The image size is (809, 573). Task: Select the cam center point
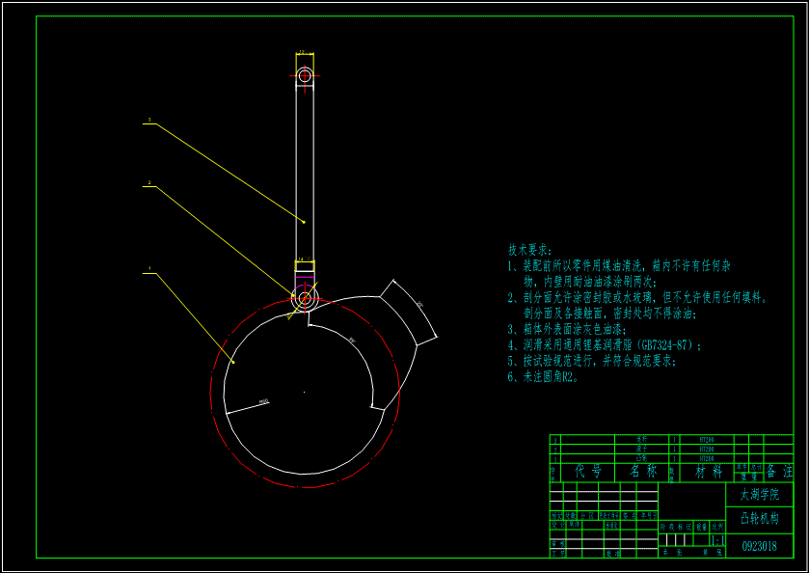[x=304, y=393]
